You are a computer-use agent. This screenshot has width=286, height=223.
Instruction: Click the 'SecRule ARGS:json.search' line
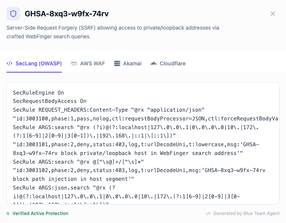(x=64, y=188)
